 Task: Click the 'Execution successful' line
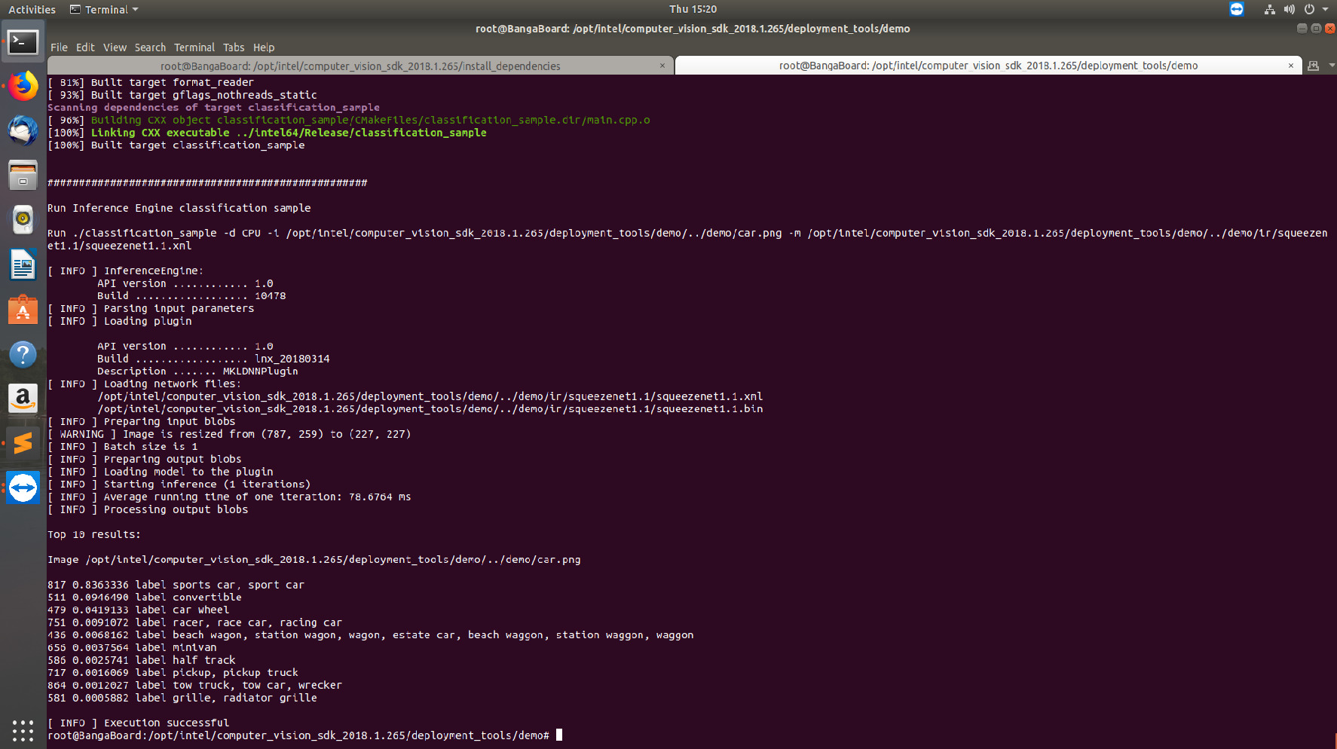(139, 723)
